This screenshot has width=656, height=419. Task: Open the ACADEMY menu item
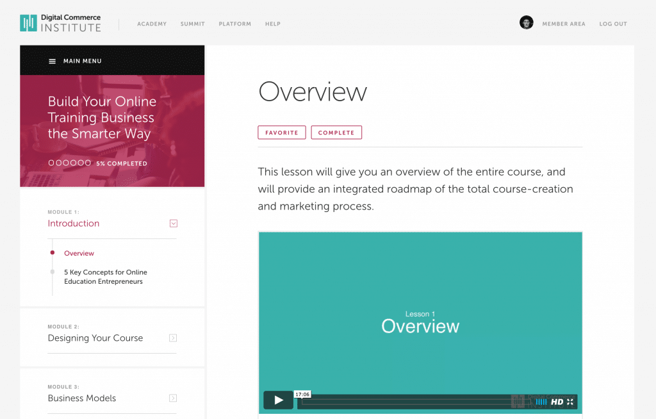click(x=152, y=24)
